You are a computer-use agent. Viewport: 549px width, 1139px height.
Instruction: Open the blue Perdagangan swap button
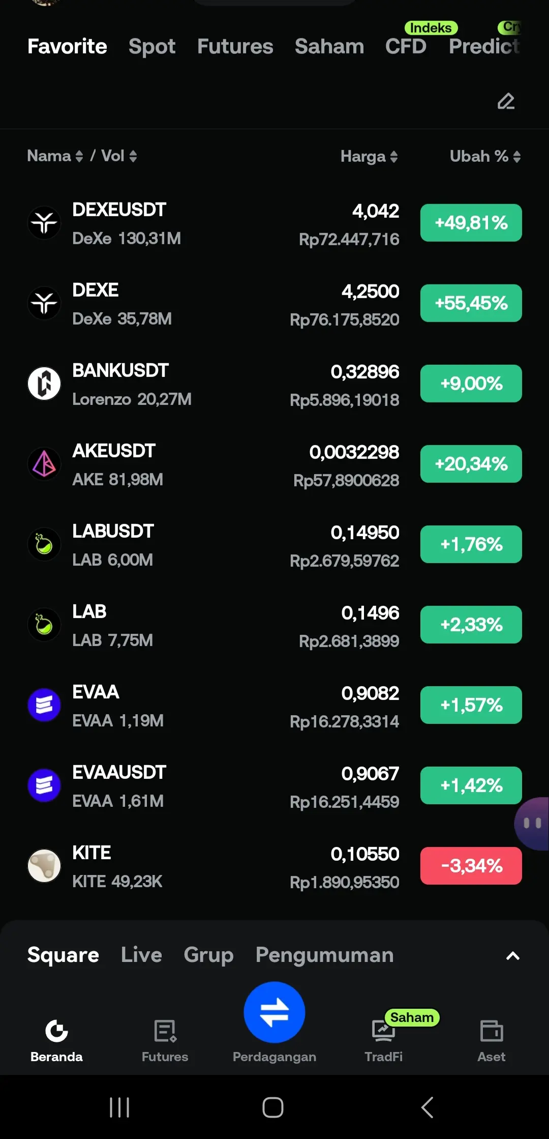274,1012
